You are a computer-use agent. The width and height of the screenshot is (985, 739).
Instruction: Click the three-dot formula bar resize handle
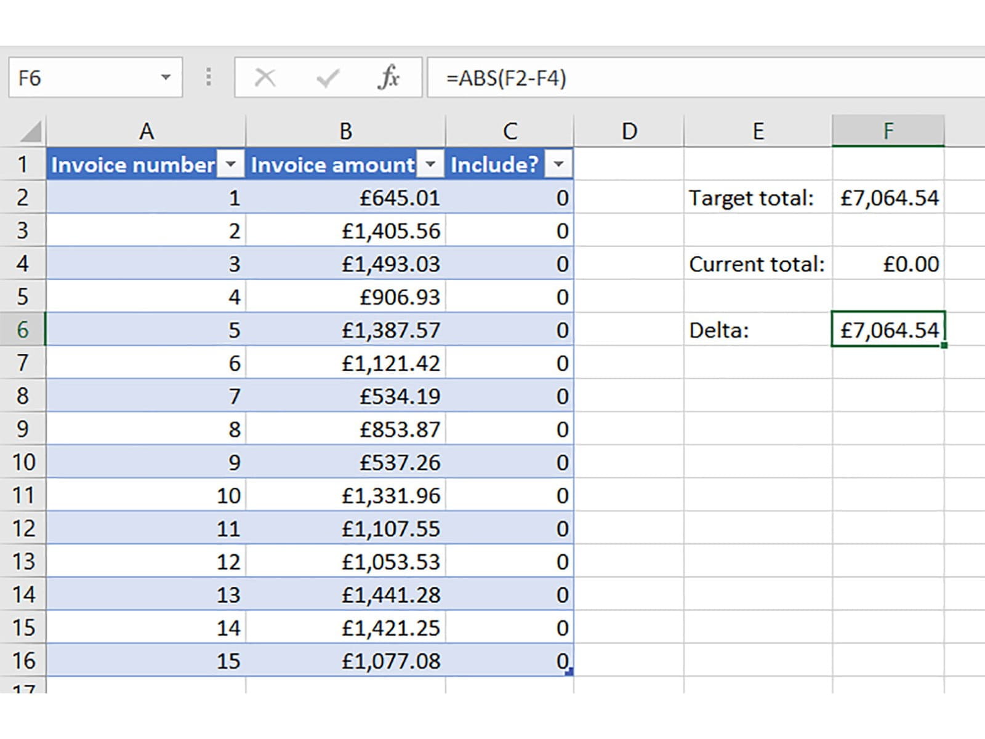209,78
